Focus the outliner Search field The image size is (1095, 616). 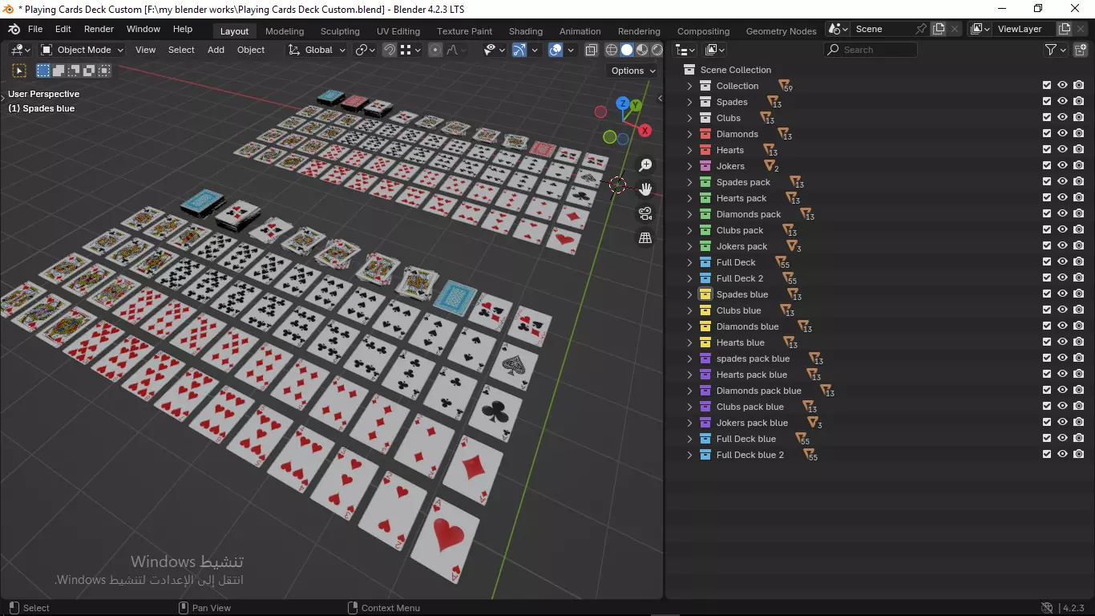coord(871,50)
